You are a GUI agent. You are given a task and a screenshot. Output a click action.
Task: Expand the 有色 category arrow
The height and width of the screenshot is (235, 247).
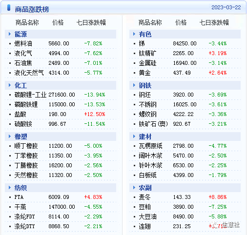coord(134,34)
